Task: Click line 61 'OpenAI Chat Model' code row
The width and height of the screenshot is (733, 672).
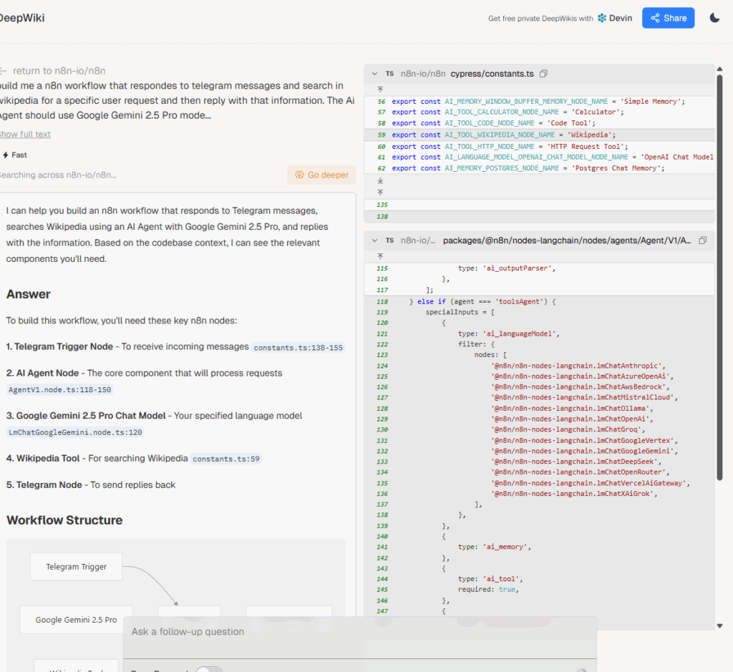Action: [x=540, y=157]
